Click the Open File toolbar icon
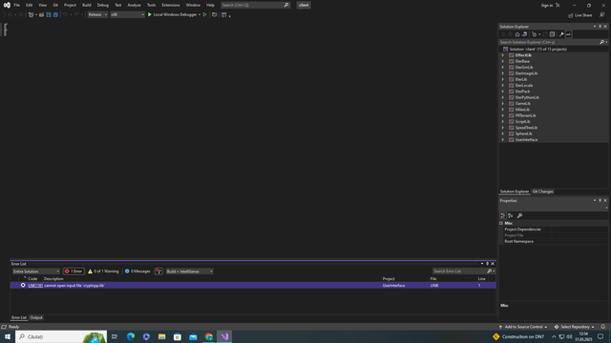This screenshot has height=343, width=611. pyautogui.click(x=41, y=15)
